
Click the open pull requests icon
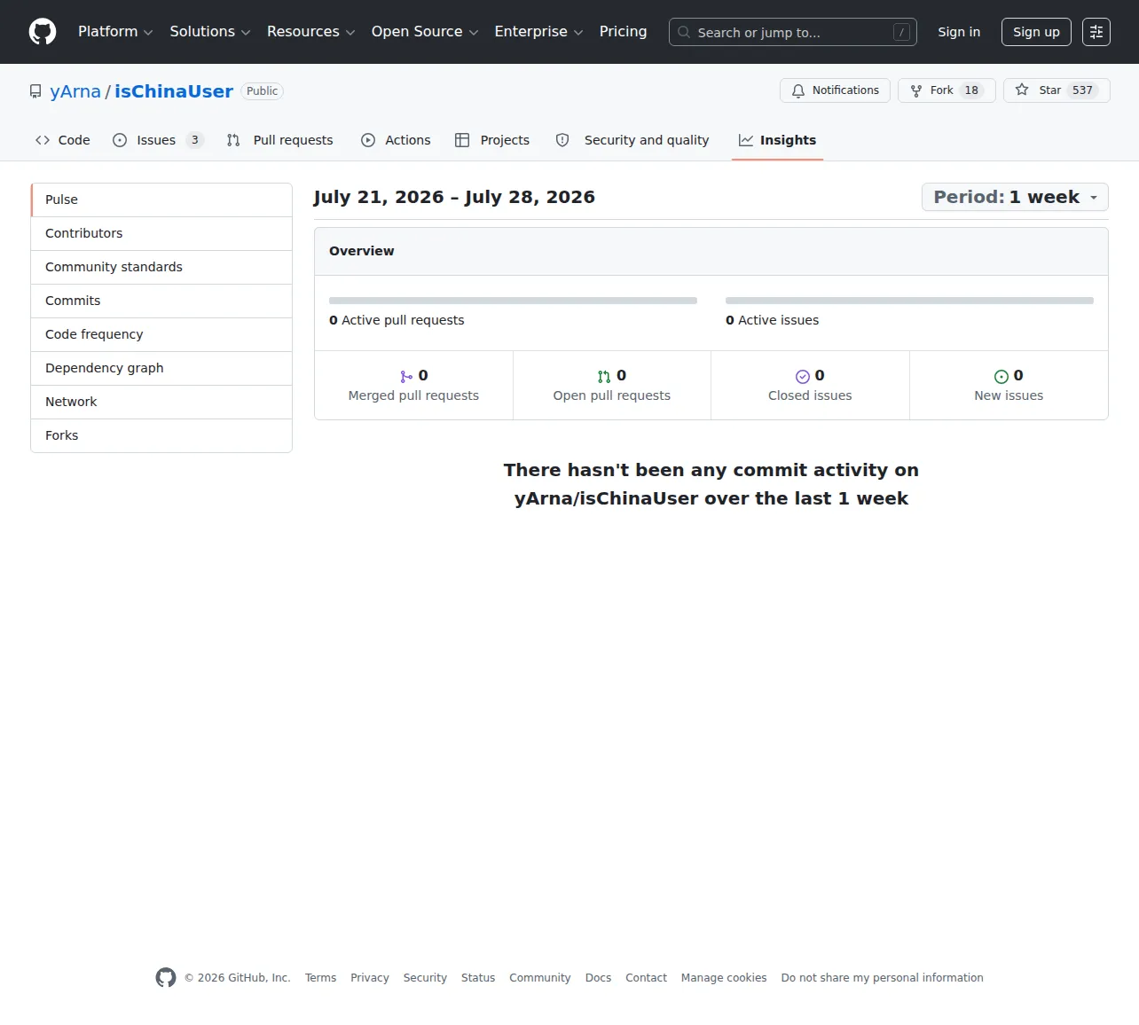tap(604, 377)
